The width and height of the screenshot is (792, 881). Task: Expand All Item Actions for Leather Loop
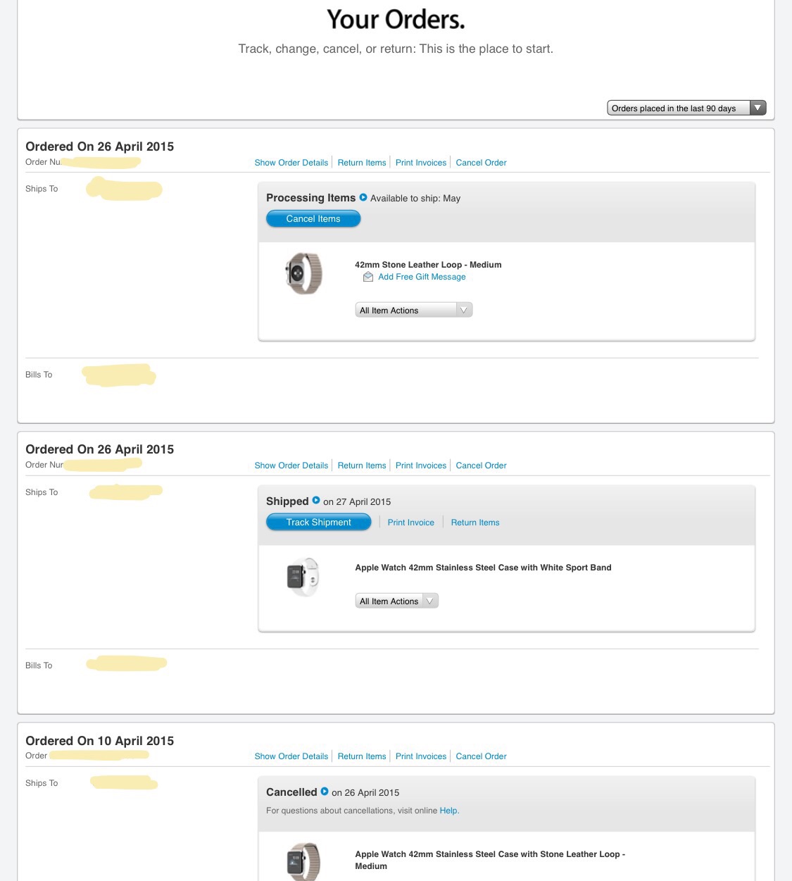point(414,310)
